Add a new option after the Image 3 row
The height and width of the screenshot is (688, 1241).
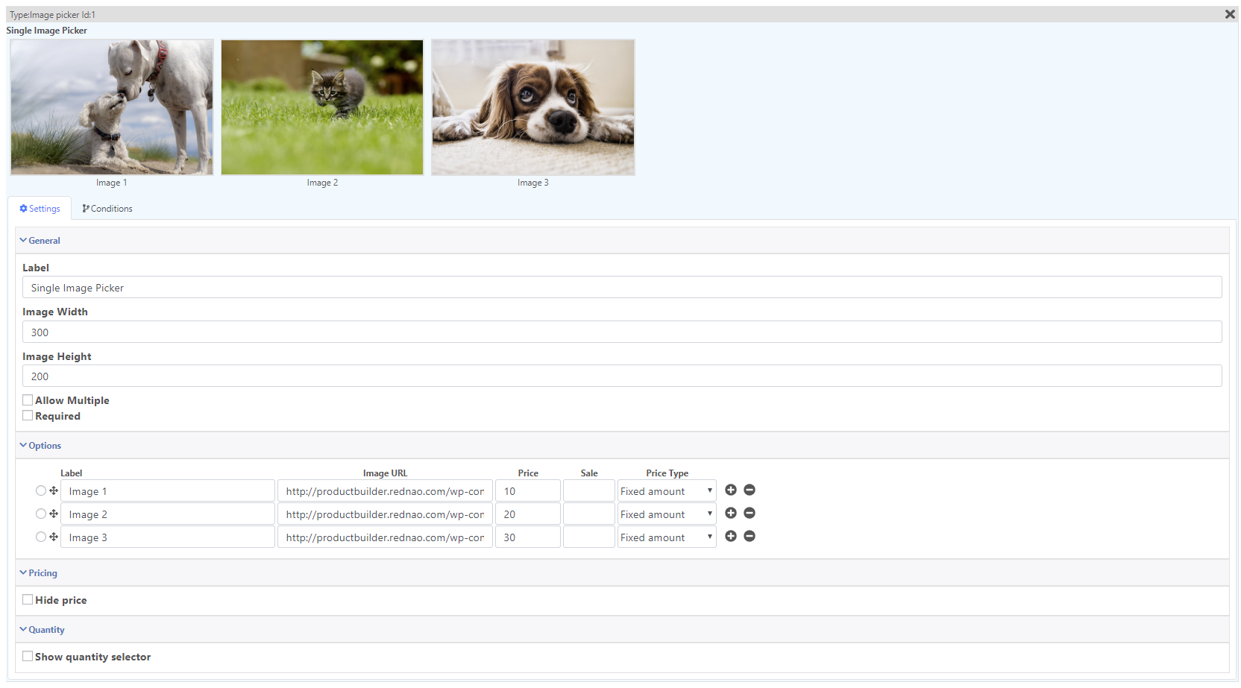(x=731, y=536)
